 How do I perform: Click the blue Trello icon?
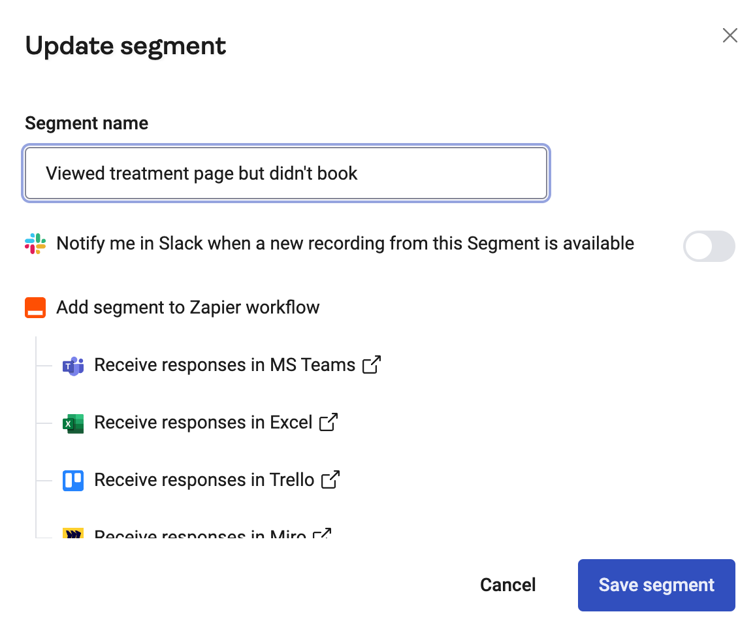pyautogui.click(x=73, y=480)
